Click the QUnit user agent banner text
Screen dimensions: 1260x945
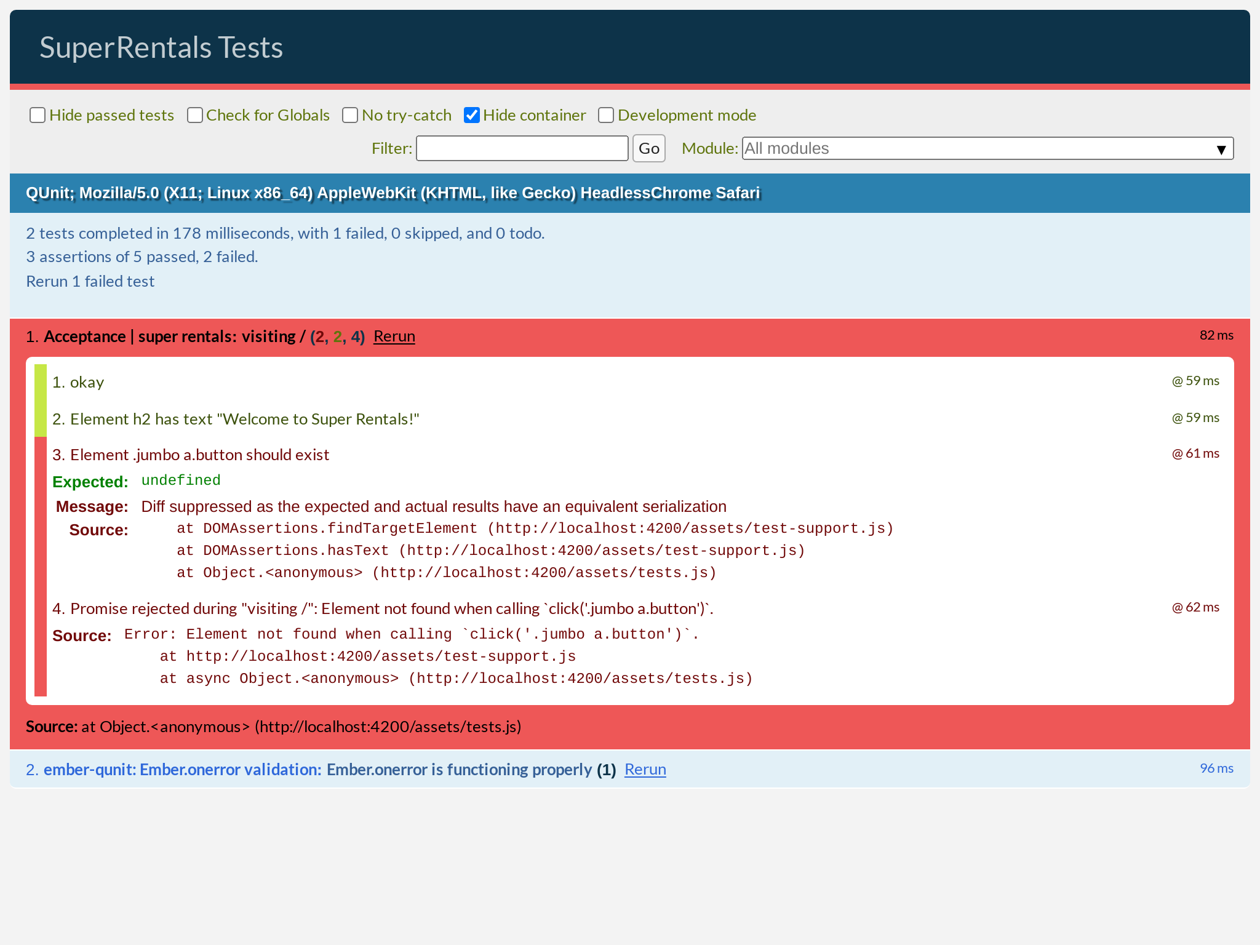click(393, 193)
